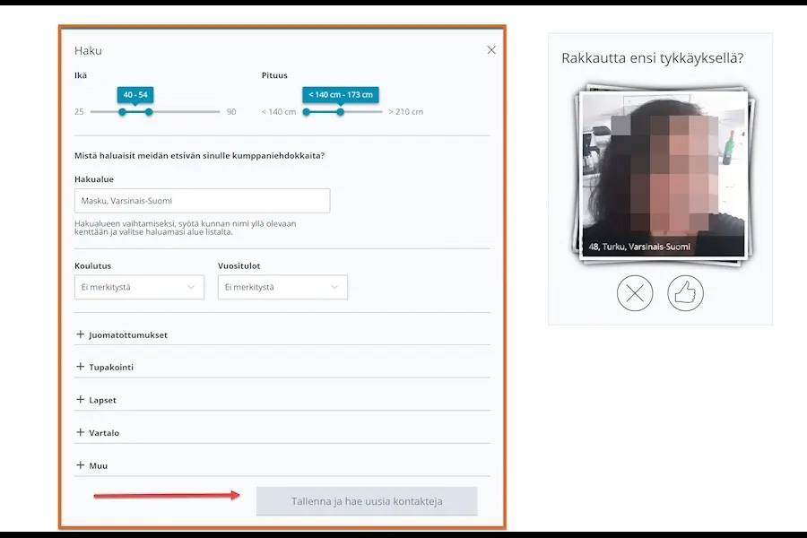This screenshot has height=538, width=807.
Task: Click upper age slider handle at 54
Action: tap(149, 112)
